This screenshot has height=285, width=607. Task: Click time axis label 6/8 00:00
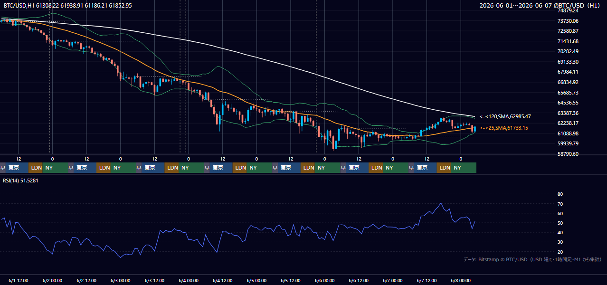(461, 280)
